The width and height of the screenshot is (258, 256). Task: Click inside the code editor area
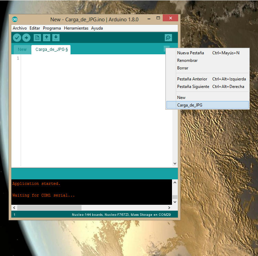pos(97,110)
